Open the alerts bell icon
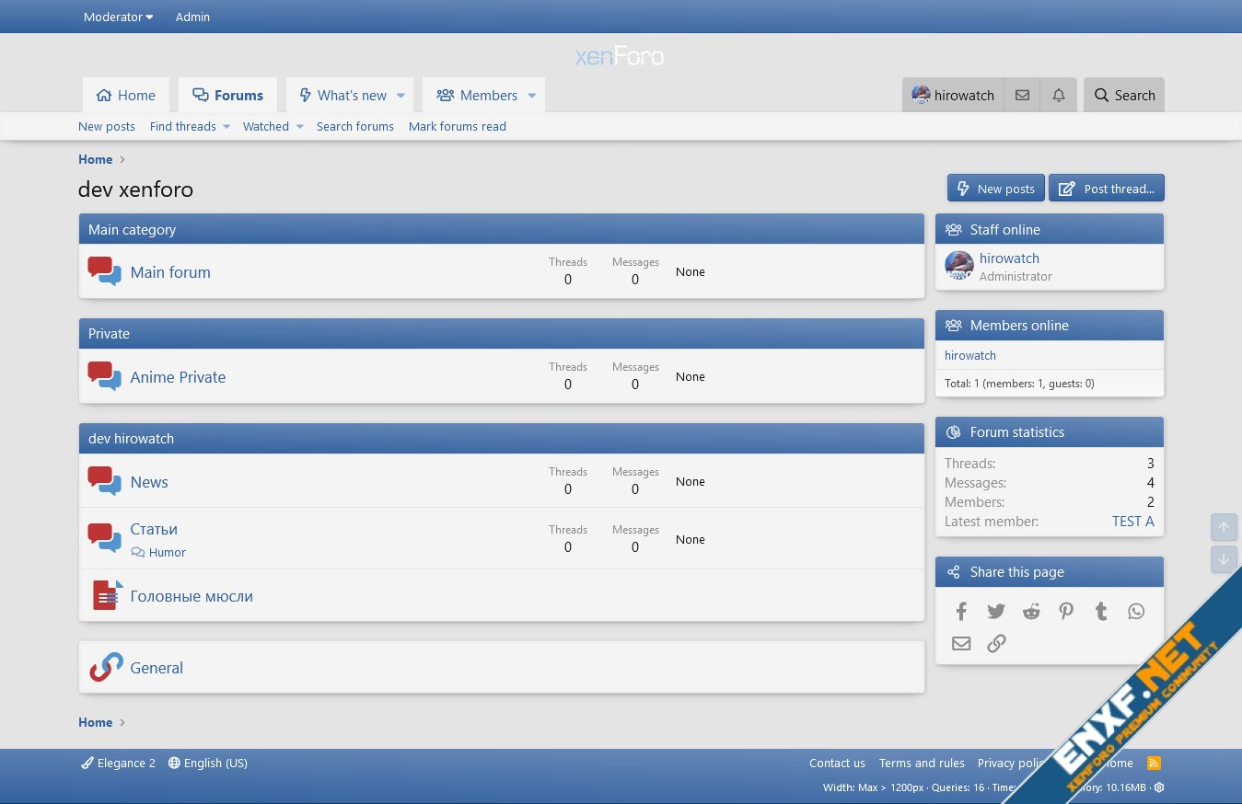Viewport: 1242px width, 804px height. click(1059, 96)
